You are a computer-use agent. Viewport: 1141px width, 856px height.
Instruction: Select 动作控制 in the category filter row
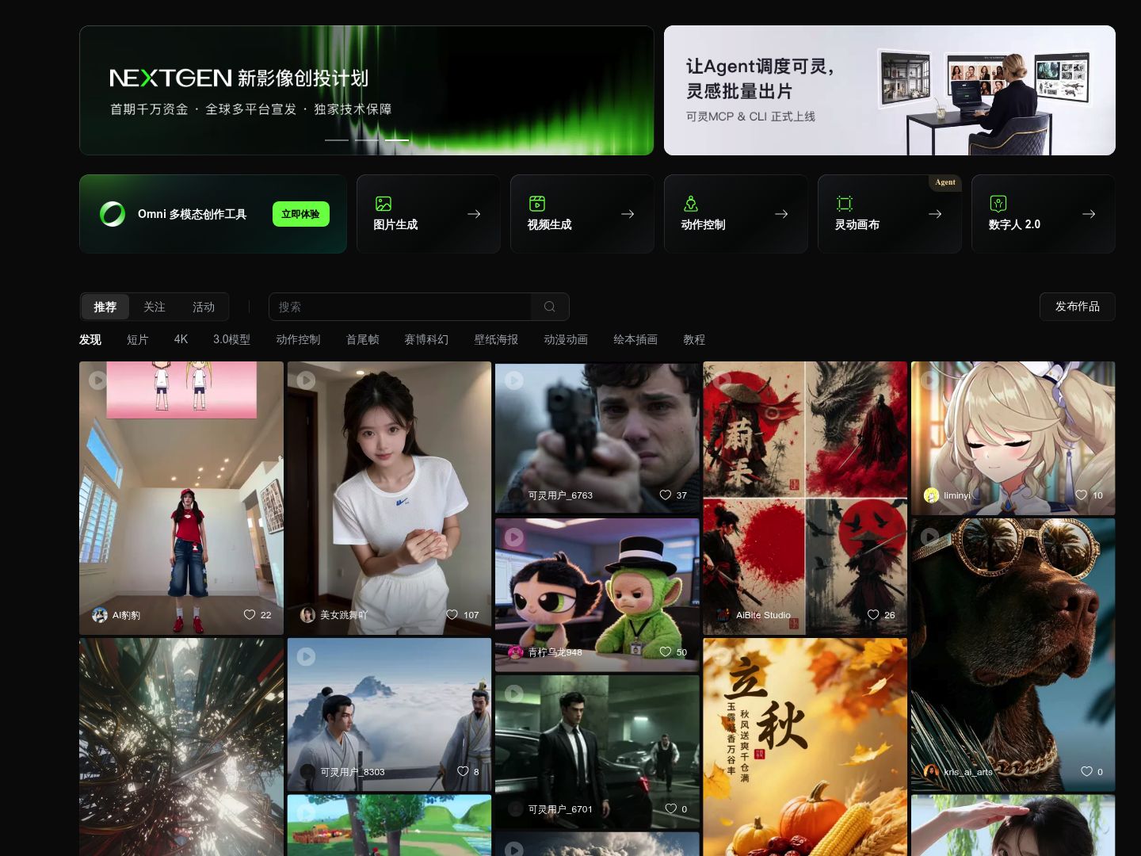tap(298, 339)
